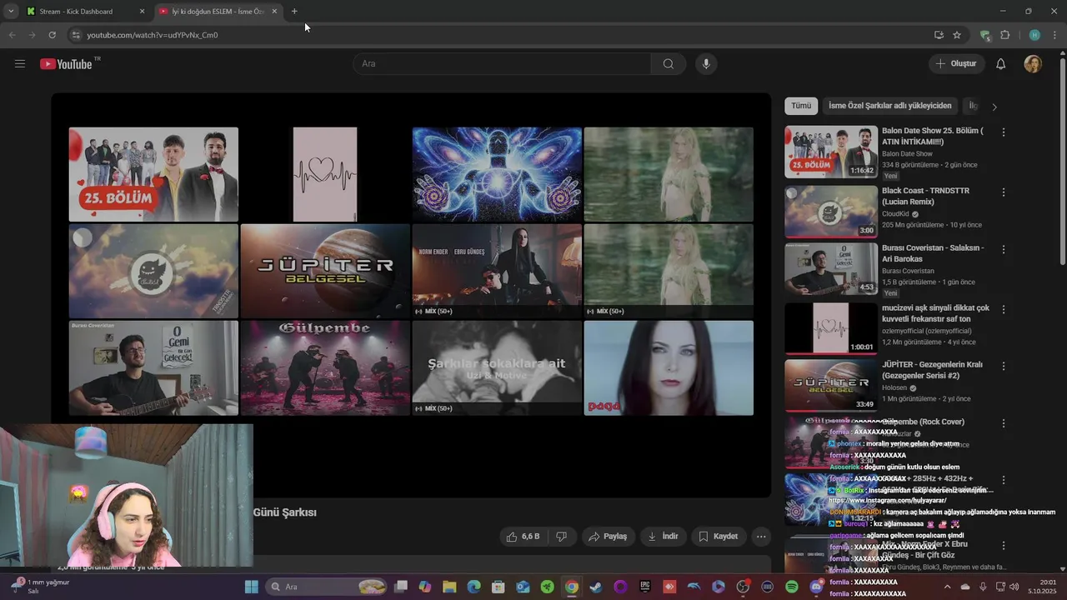
Task: Open Steam from the taskbar
Action: click(x=595, y=587)
